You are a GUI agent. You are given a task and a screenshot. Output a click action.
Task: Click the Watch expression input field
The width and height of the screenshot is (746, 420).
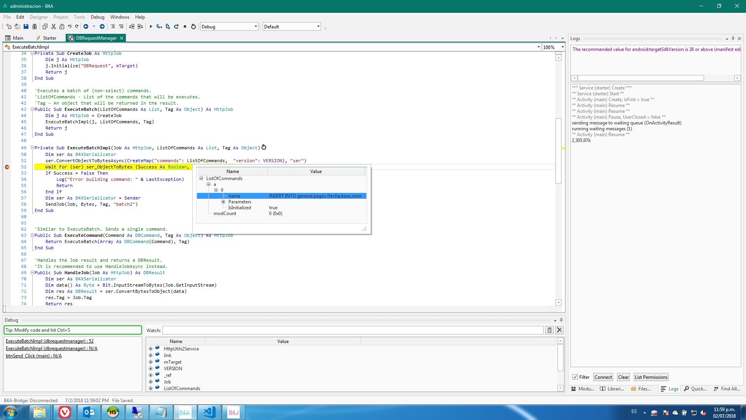pyautogui.click(x=352, y=330)
